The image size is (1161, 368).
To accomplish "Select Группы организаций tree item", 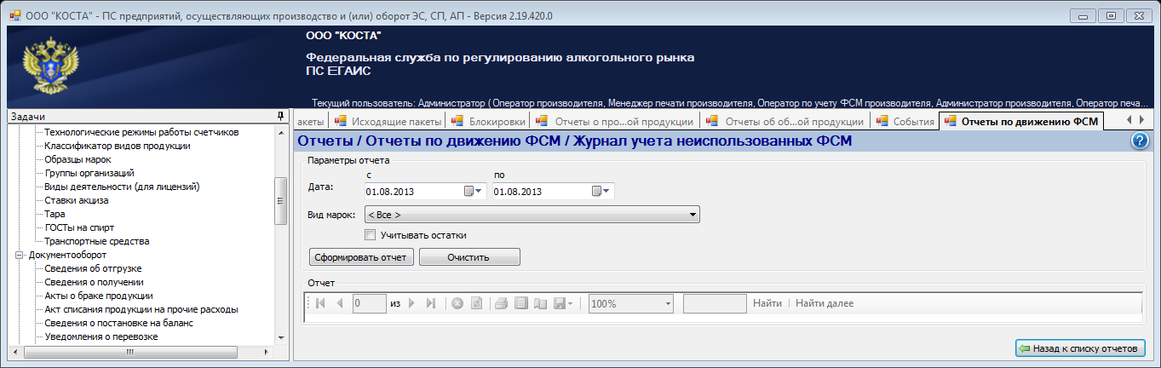I will tap(89, 173).
